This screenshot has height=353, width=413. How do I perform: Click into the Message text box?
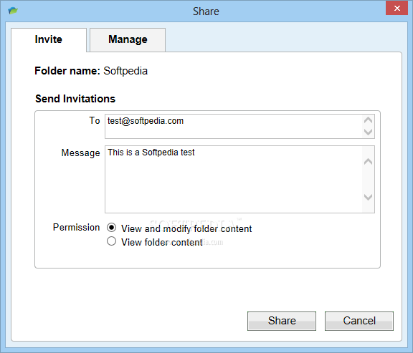[x=239, y=179]
